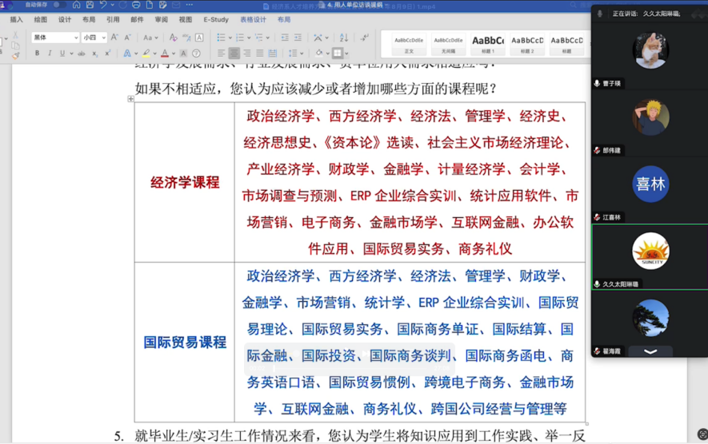Pick the yellow text highlight color
The image size is (708, 444).
click(146, 54)
